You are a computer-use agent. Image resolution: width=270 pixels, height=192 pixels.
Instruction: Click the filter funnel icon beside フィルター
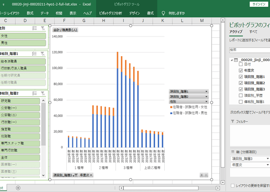coord(233,121)
